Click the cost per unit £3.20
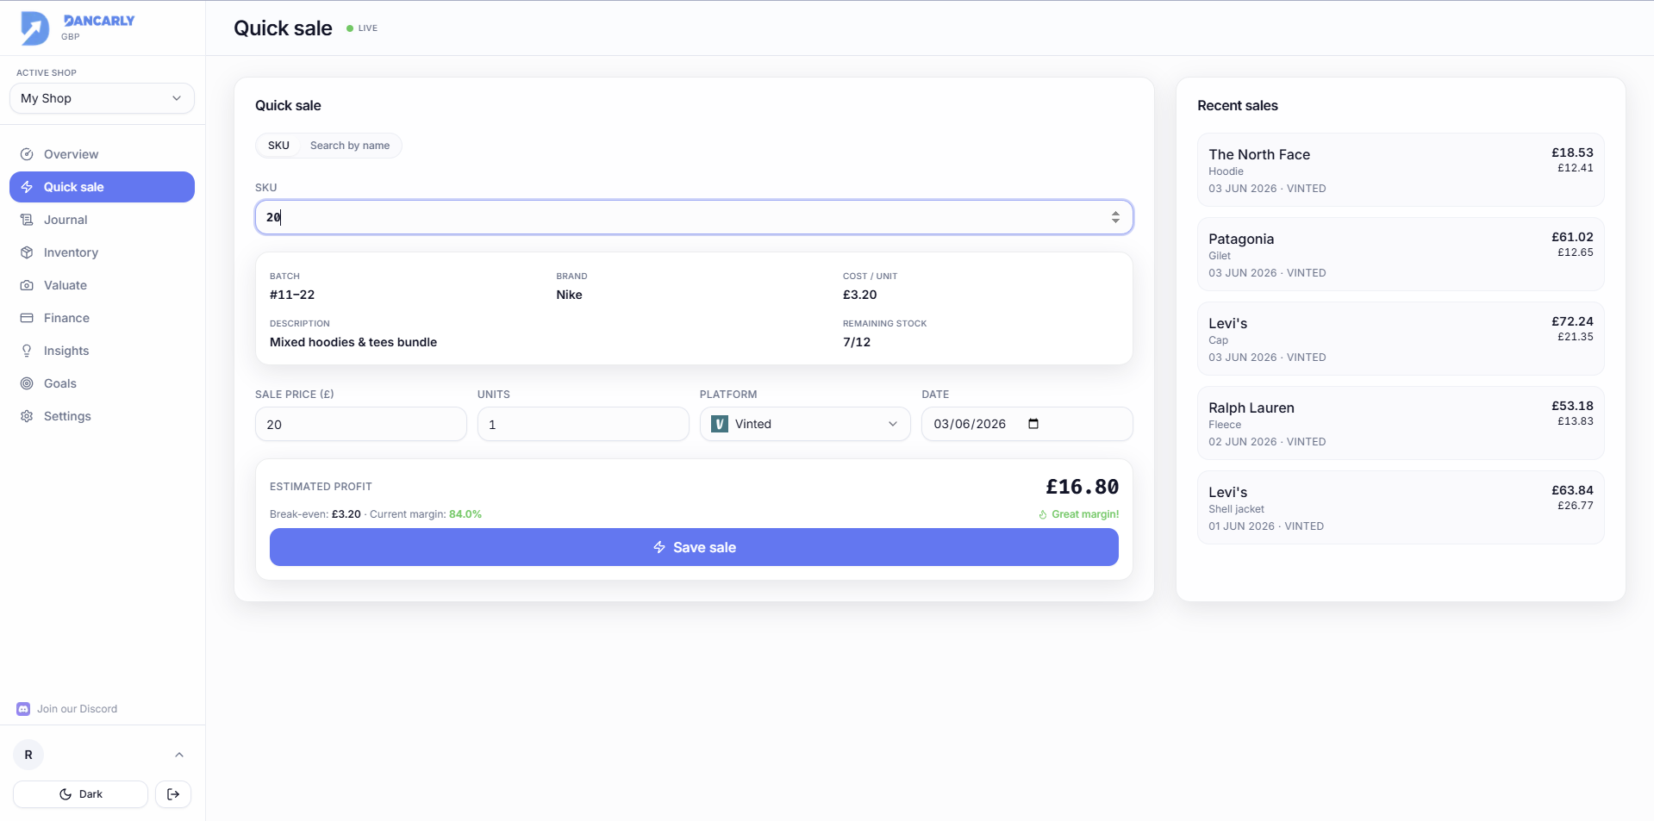Screen dimensions: 1654x821 859,295
